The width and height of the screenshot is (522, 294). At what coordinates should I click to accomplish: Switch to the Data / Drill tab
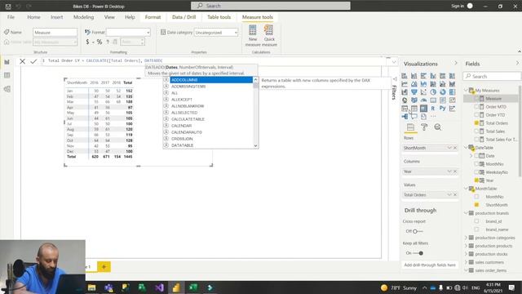coord(184,17)
